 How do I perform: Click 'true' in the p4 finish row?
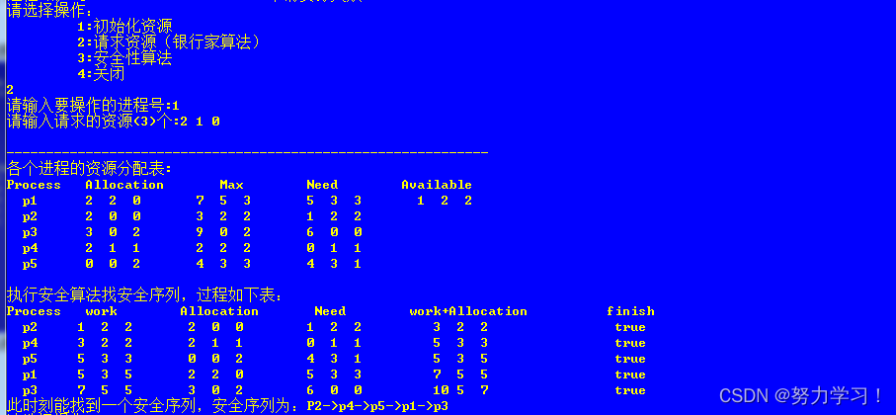coord(630,343)
